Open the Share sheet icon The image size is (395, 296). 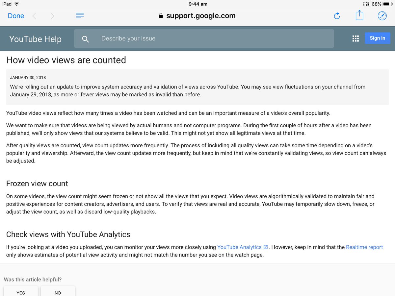(x=359, y=15)
